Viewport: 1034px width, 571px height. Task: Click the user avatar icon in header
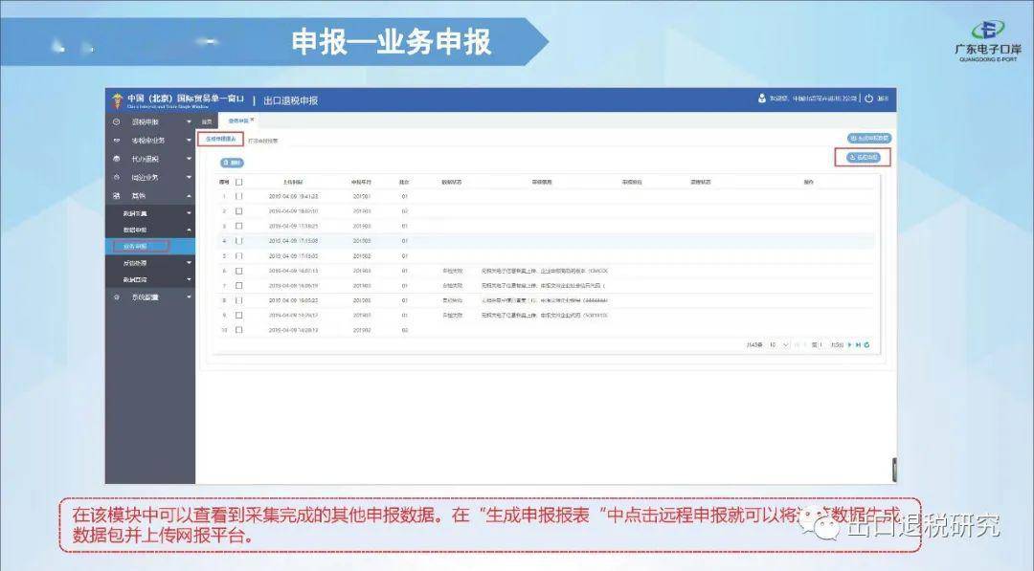(x=762, y=99)
